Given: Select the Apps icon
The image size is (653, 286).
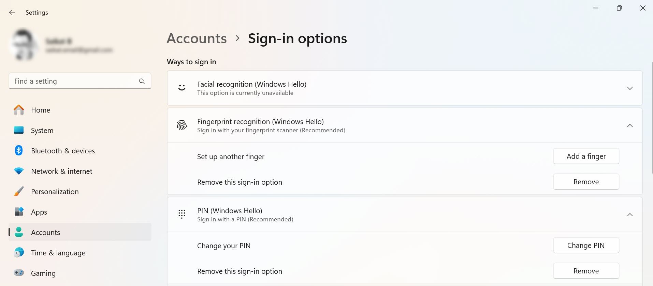Looking at the screenshot, I should (x=19, y=212).
